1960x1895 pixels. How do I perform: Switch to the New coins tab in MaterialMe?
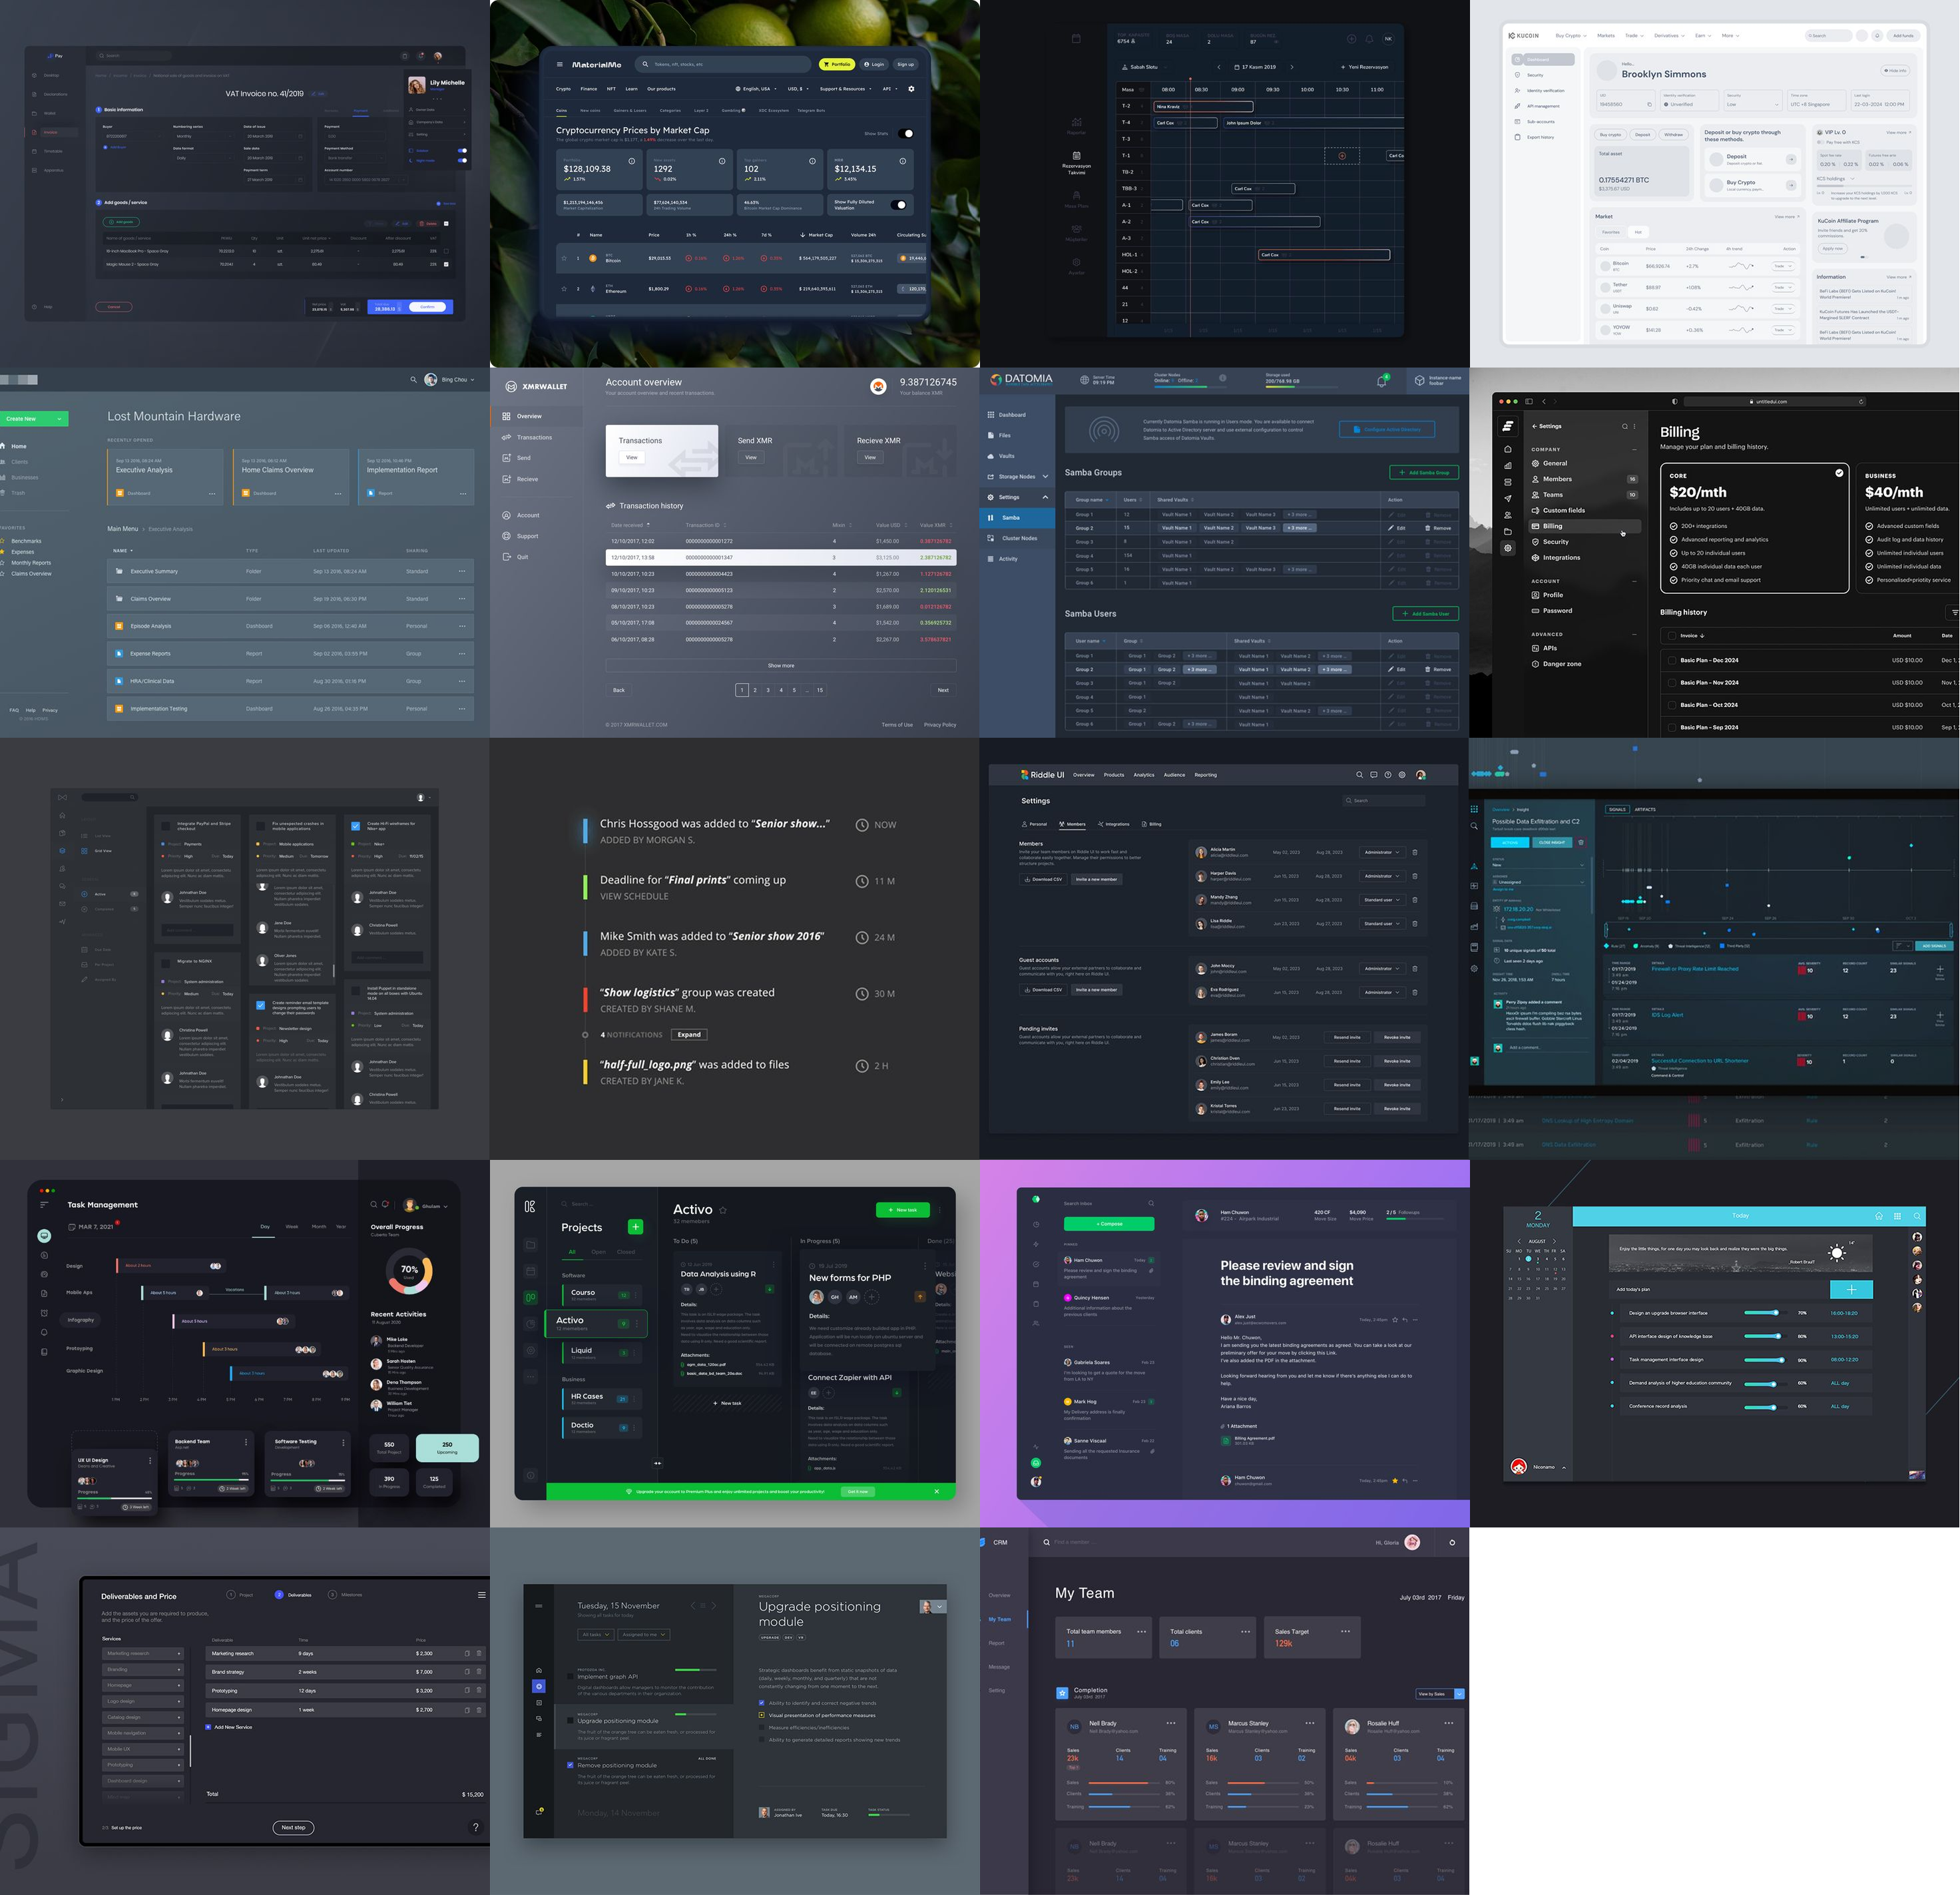pos(590,111)
